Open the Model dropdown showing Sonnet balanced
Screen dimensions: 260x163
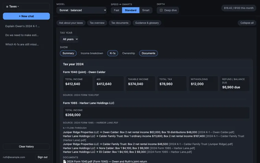point(81,10)
